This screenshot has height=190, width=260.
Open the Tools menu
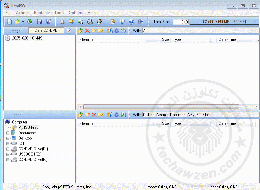[59, 13]
